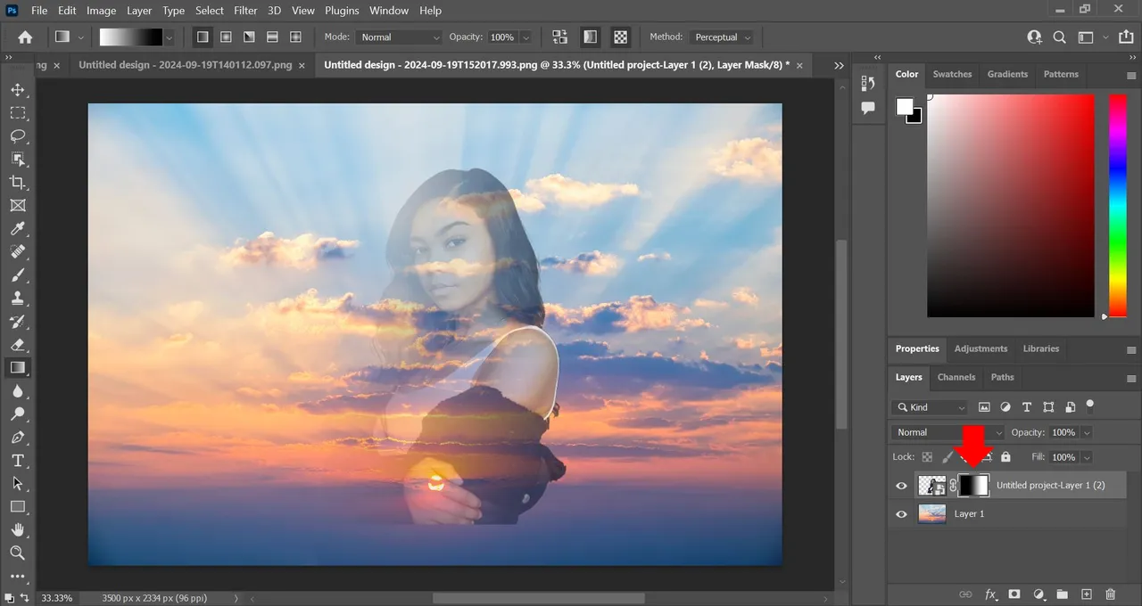1142x606 pixels.
Task: Select the Crop tool
Action: tap(17, 183)
